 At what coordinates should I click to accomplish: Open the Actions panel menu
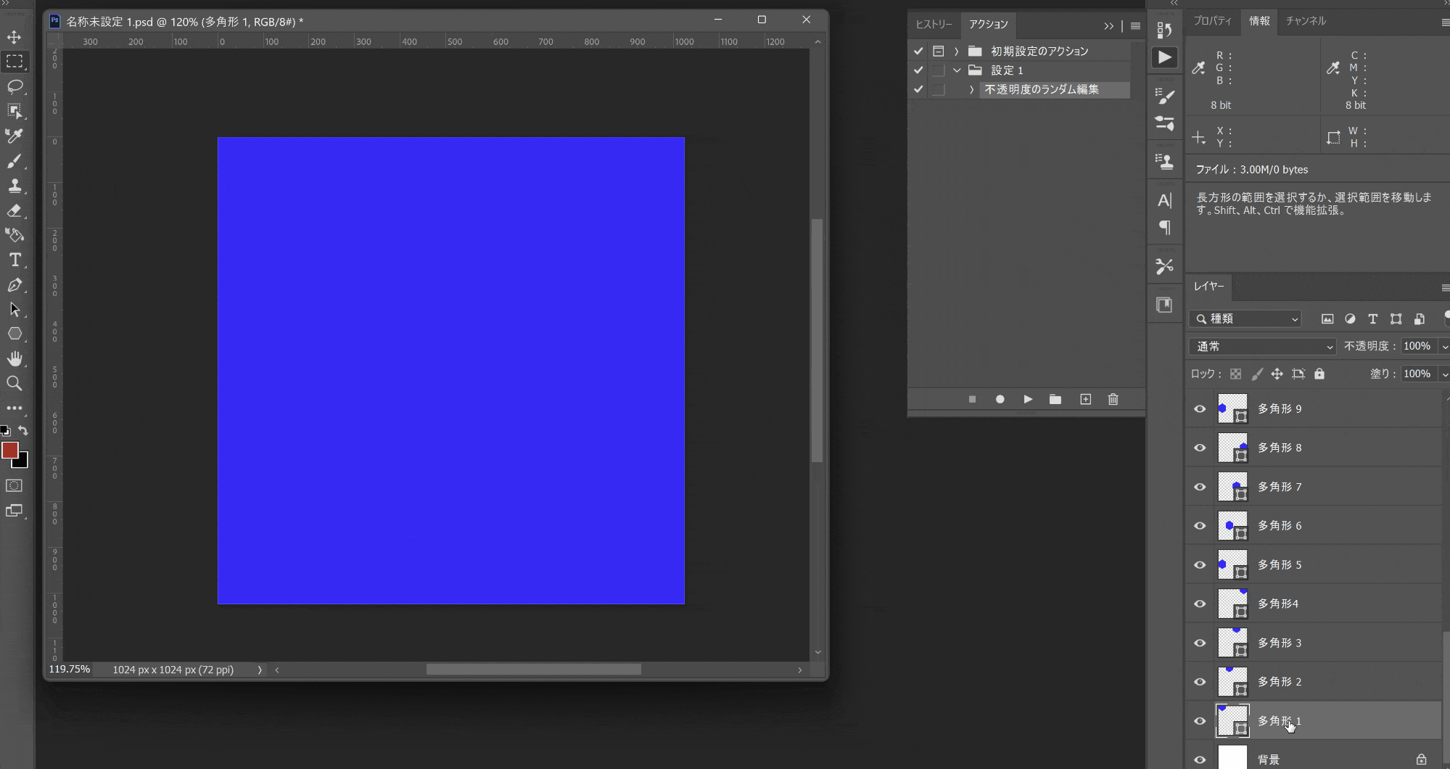(x=1135, y=26)
